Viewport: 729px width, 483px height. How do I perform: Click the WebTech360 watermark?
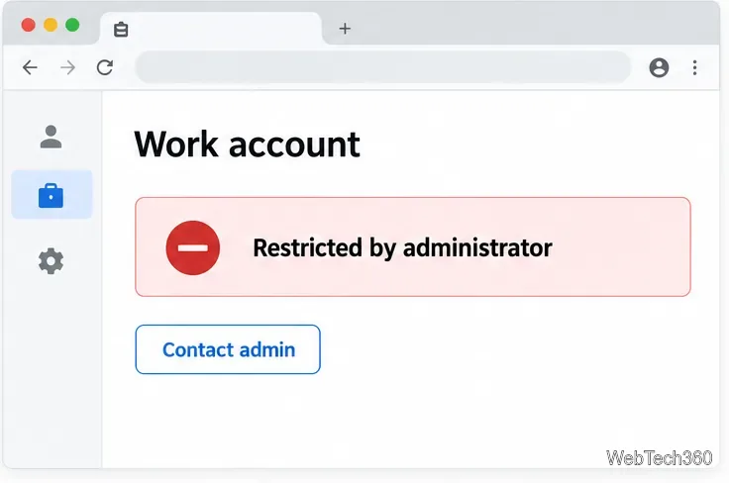660,458
